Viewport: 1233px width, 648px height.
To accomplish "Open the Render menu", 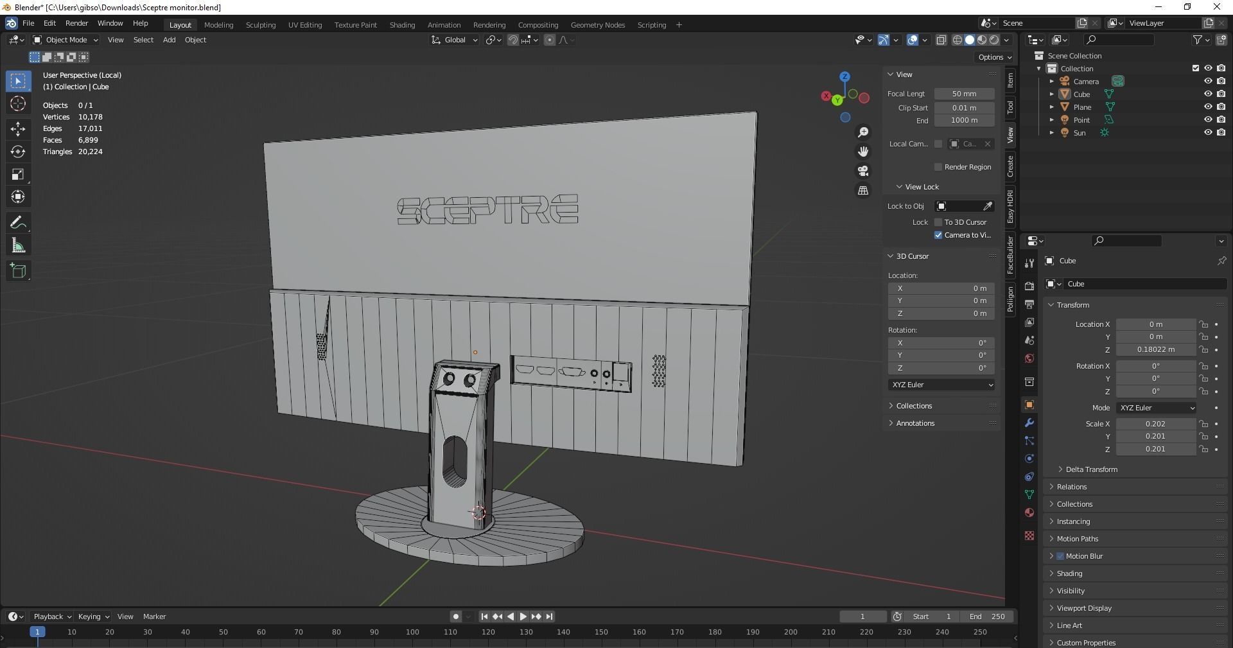I will (x=76, y=23).
